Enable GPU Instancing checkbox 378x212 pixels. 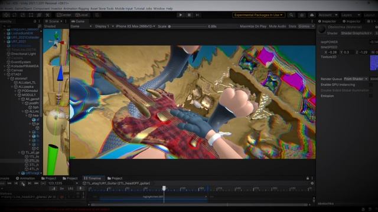371,85
